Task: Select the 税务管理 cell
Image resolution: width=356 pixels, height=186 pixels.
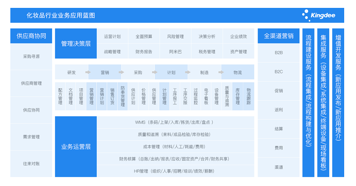Action: 207,51
